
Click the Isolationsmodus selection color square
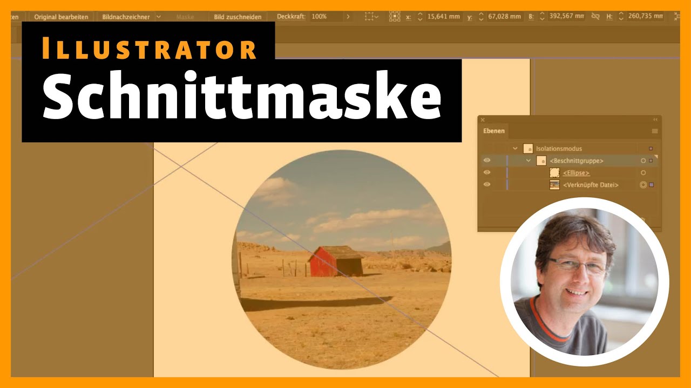[x=651, y=148]
